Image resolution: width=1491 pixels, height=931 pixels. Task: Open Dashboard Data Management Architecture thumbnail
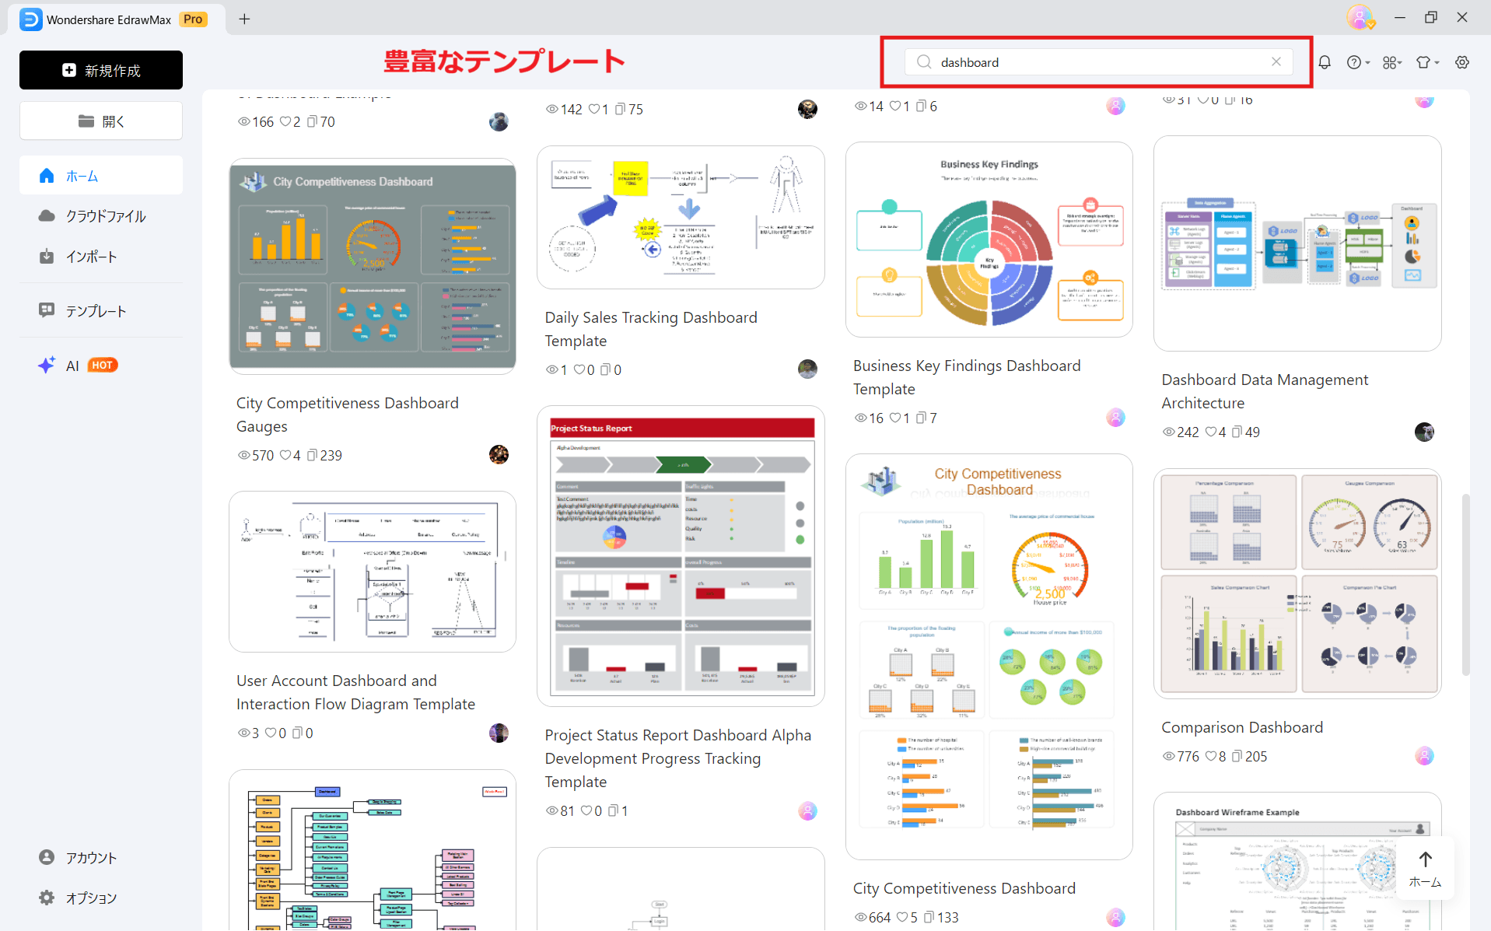pos(1297,243)
